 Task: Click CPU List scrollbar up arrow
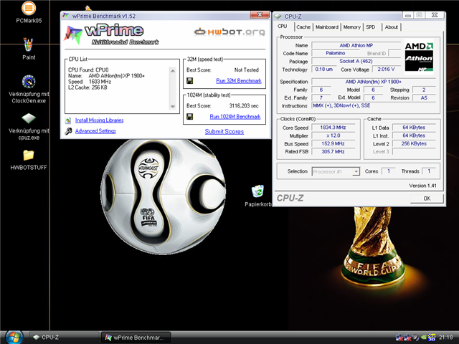tap(173, 70)
